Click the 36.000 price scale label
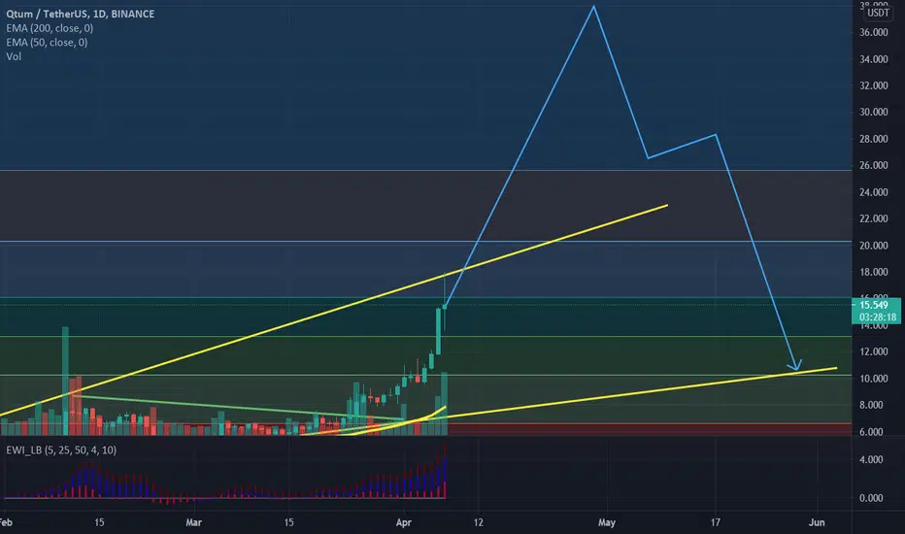 873,32
